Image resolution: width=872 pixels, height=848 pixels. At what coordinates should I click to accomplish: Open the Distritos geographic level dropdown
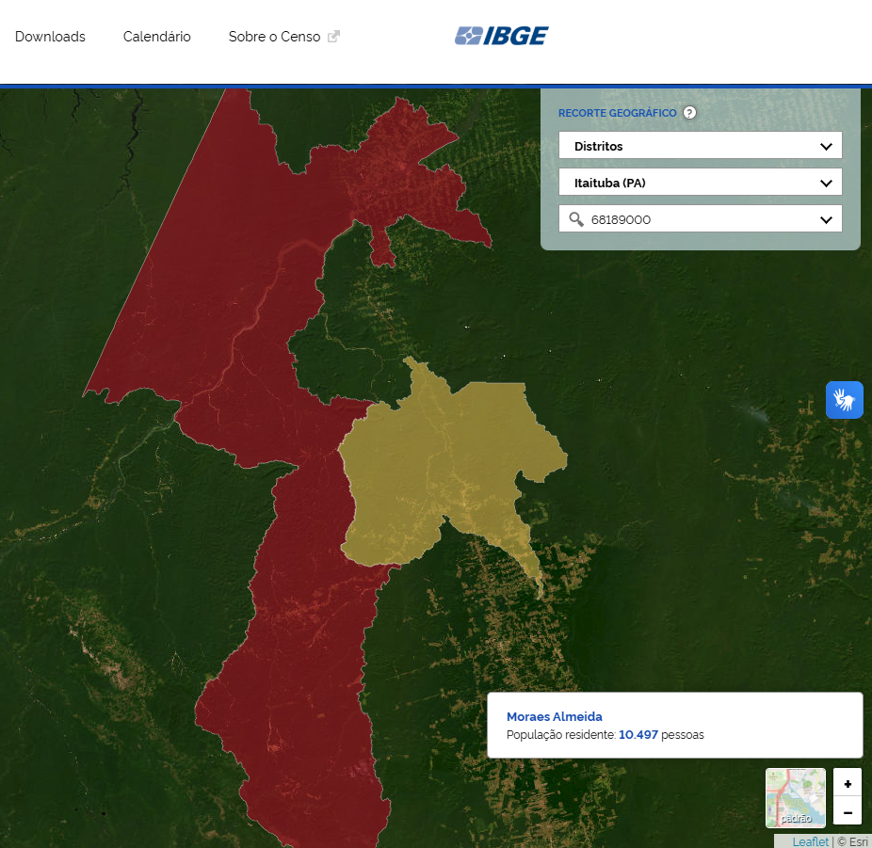(x=700, y=146)
